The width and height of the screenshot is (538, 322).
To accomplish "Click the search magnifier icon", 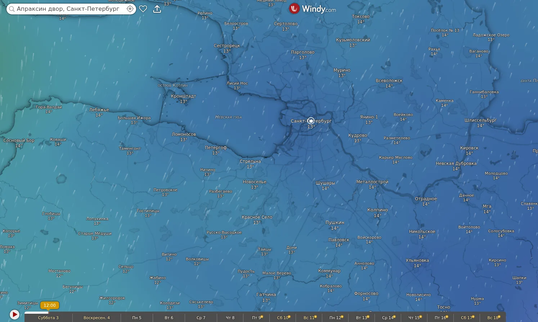I will point(12,9).
